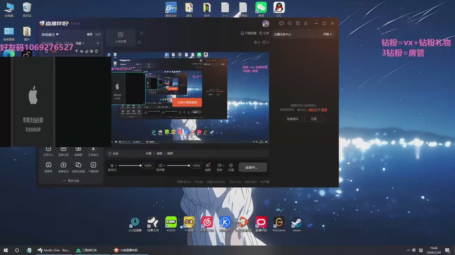Image resolution: width=455 pixels, height=255 pixels.
Task: Open 设置 gear in control bar
Action: click(231, 167)
